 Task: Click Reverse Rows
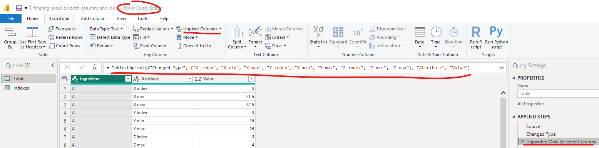pos(65,37)
